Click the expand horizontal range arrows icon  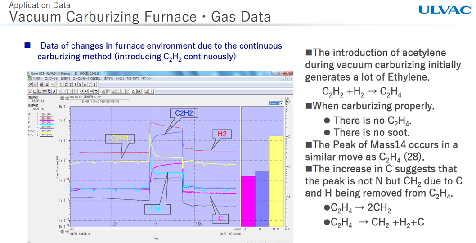[x=91, y=91]
